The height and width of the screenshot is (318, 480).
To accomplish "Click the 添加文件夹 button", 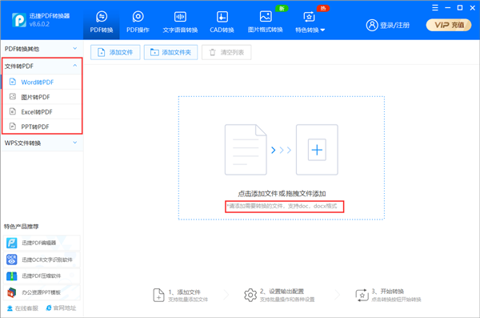I will point(171,52).
